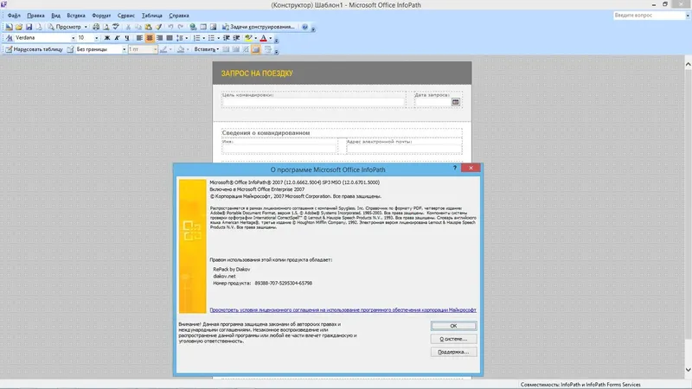Open the line spacing dropdown

click(x=187, y=38)
